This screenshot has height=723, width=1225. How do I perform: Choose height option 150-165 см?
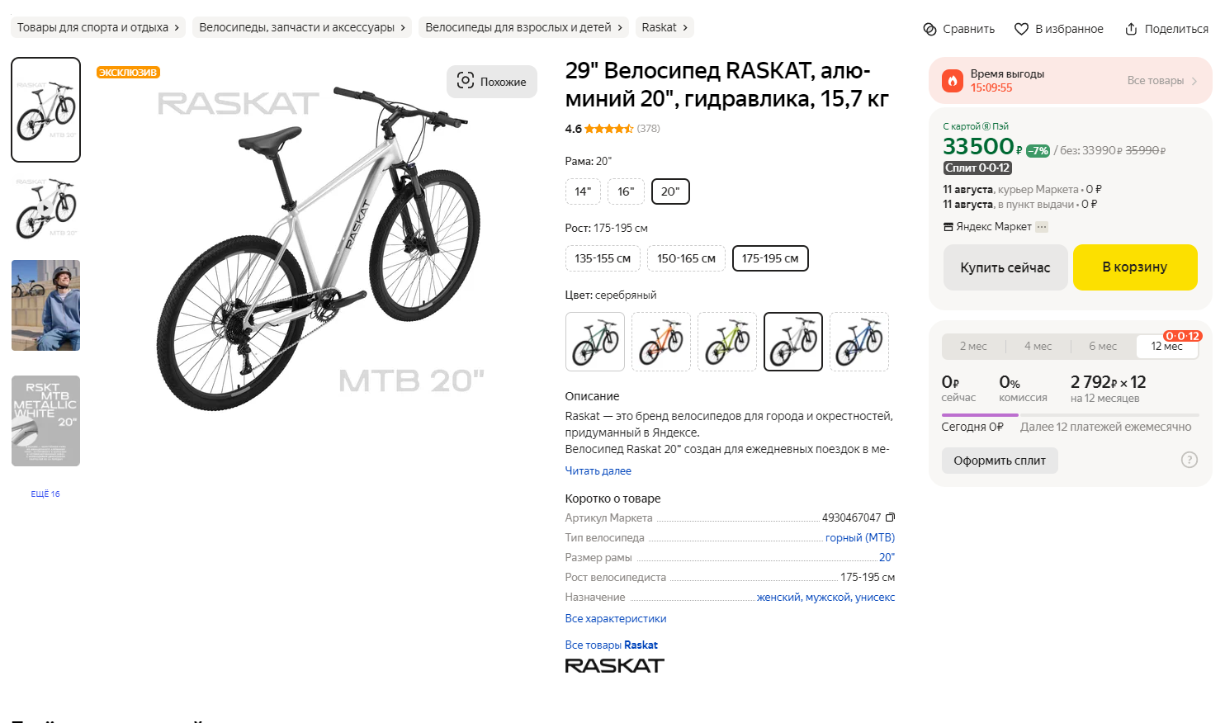686,258
